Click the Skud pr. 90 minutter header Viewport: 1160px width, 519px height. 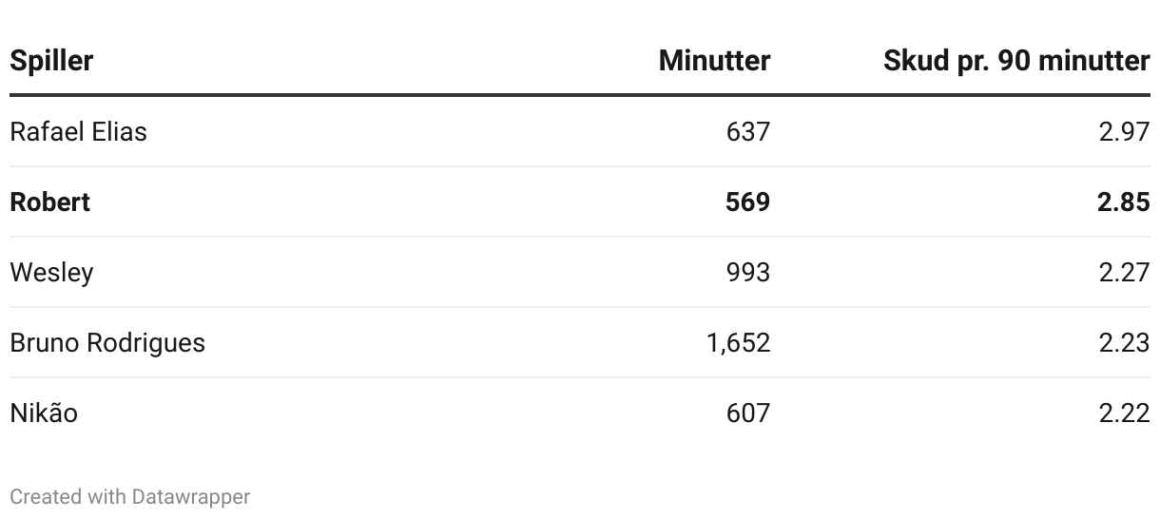(x=1016, y=61)
